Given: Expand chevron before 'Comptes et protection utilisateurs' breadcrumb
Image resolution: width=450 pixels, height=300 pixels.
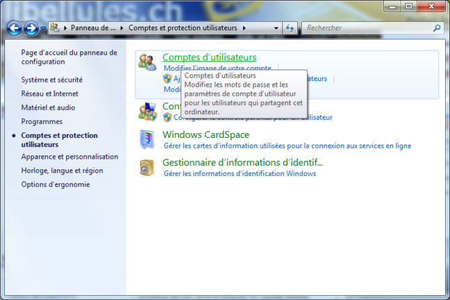Looking at the screenshot, I should (x=122, y=28).
